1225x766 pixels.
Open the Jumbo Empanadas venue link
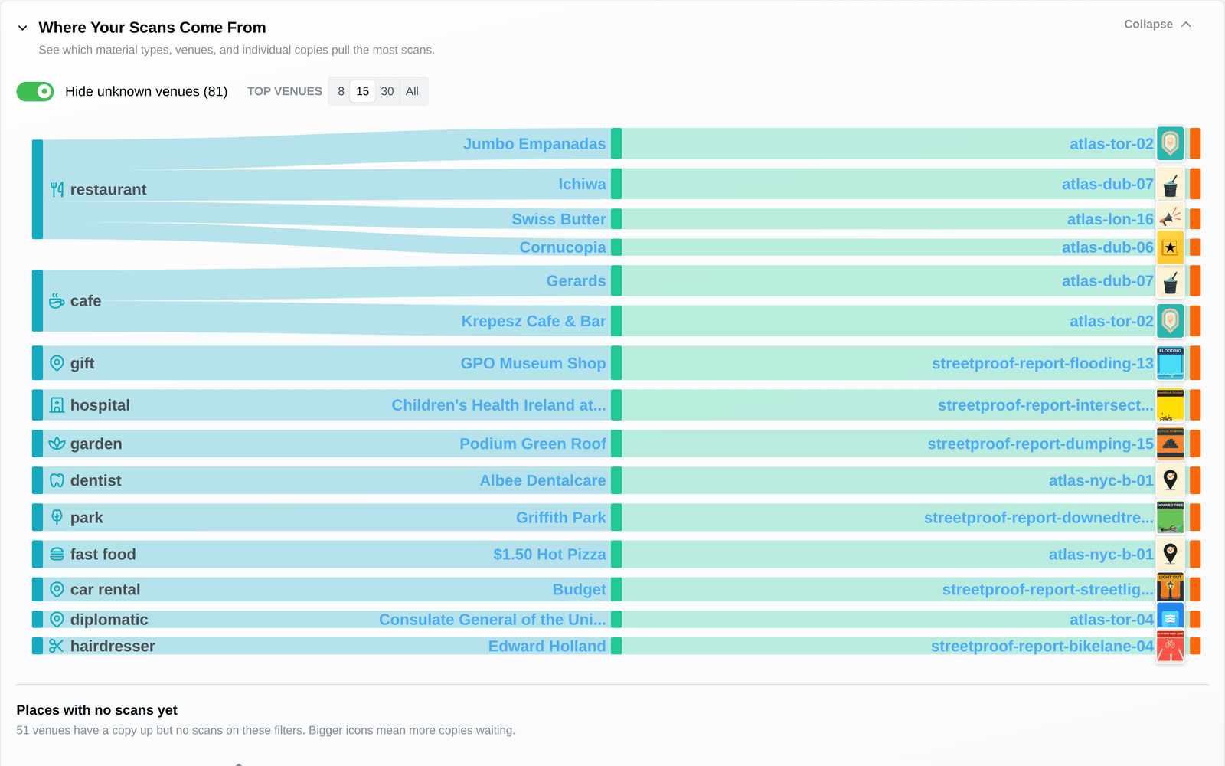pos(534,144)
